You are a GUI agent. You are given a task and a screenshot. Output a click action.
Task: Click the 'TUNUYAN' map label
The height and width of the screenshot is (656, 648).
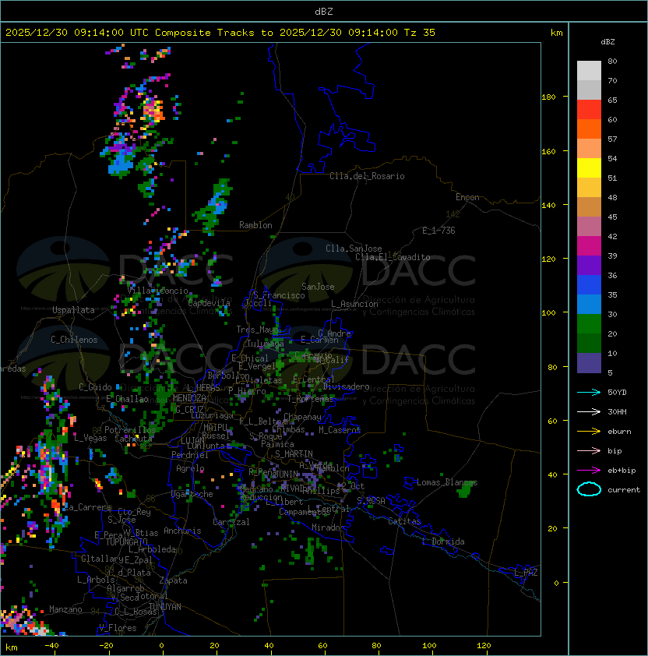(x=165, y=607)
